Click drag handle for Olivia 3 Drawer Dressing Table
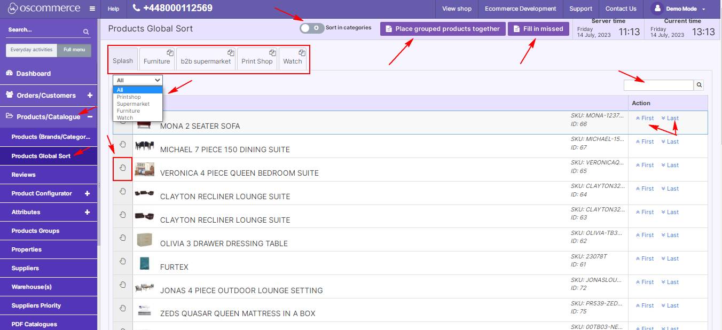 [x=122, y=238]
